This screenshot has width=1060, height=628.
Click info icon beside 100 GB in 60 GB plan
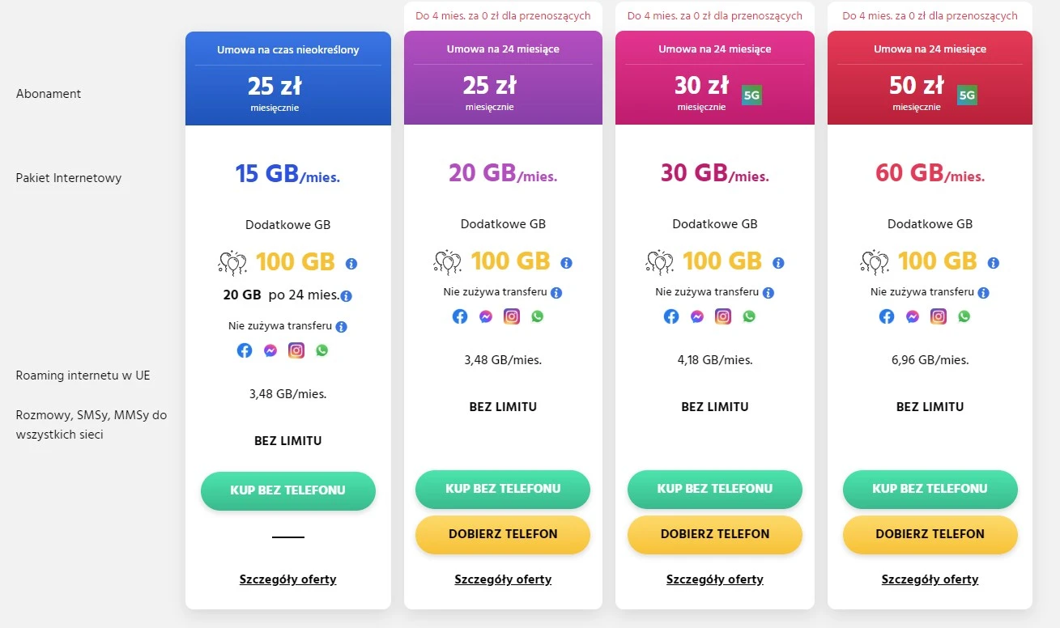tap(994, 263)
